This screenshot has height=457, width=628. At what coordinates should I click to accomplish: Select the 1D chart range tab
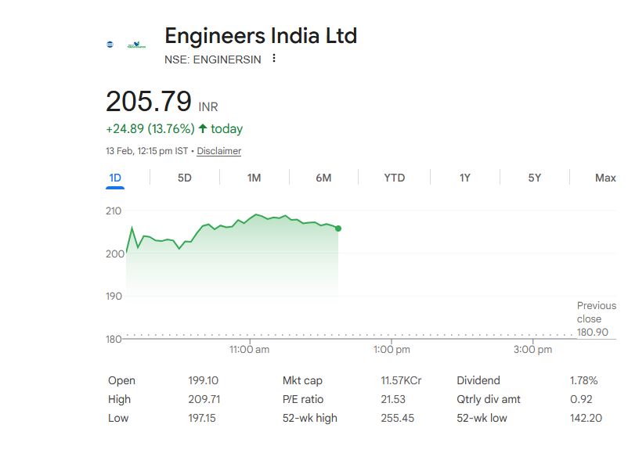[115, 178]
